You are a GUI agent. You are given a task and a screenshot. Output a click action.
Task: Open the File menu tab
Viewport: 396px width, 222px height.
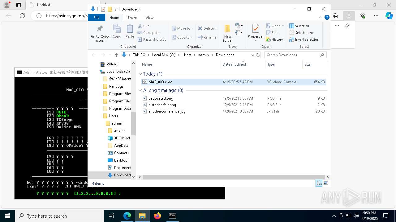click(97, 18)
